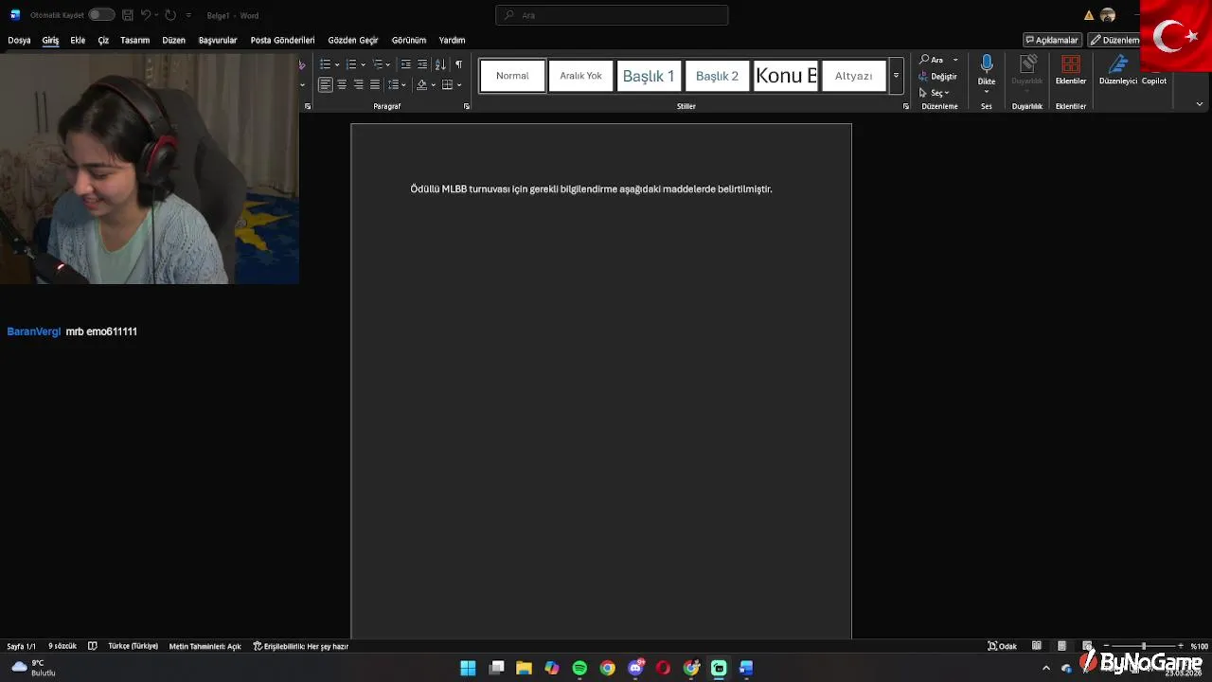This screenshot has height=682, width=1212.
Task: Expand multilevel list dropdown arrow
Action: [389, 65]
